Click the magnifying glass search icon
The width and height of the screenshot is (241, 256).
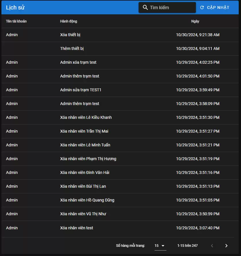pos(145,7)
